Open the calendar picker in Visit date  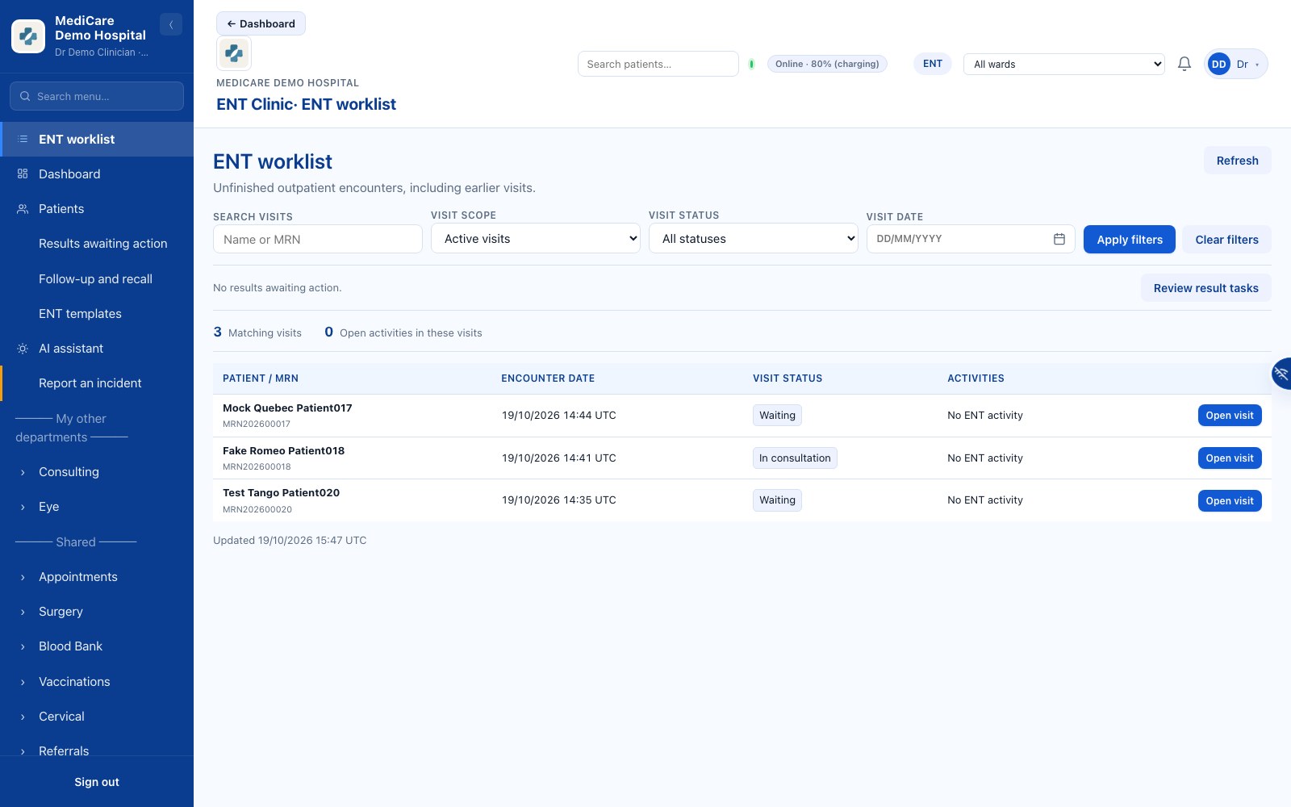(x=1059, y=239)
